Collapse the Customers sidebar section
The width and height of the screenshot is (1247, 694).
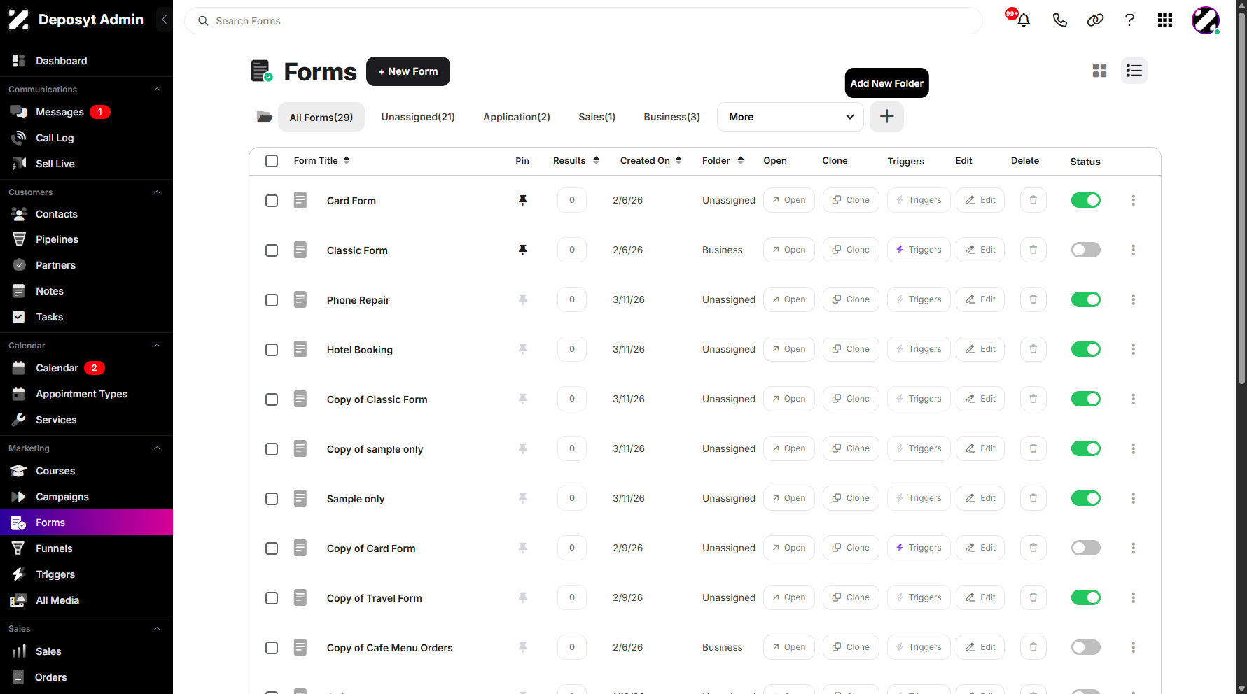tap(157, 192)
